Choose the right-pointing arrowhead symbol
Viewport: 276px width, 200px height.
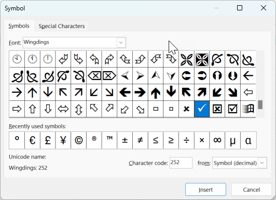tap(140, 76)
